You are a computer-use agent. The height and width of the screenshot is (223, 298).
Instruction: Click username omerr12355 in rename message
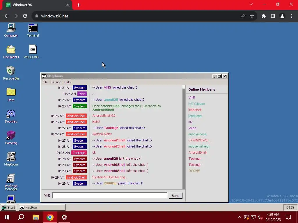click(x=110, y=106)
